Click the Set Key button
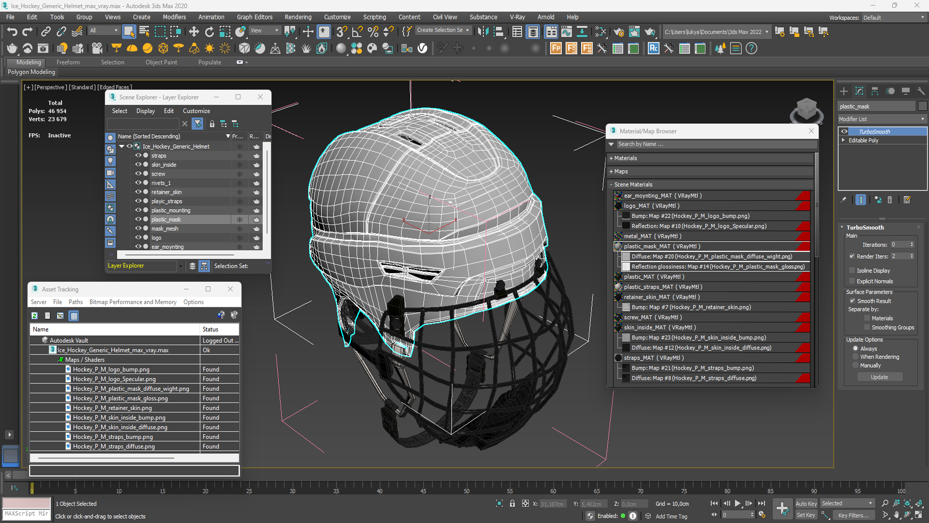The image size is (929, 523). point(806,515)
